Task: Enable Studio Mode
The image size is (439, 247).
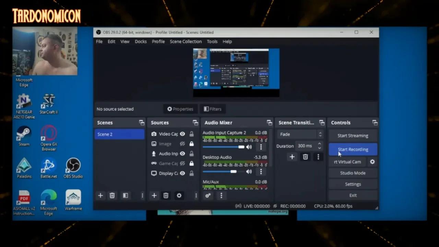Action: (353, 173)
